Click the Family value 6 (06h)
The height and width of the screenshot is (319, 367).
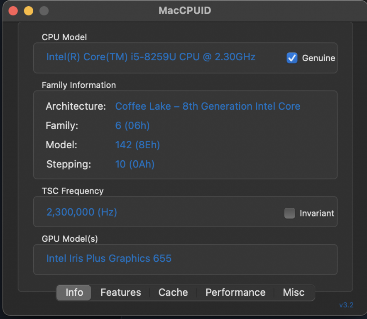point(132,125)
